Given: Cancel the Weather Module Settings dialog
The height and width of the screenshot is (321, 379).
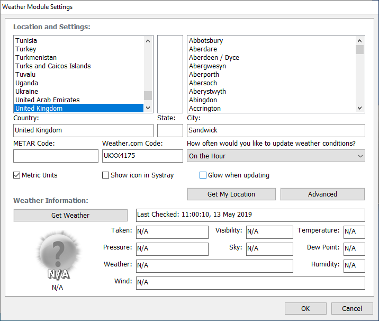Looking at the screenshot, I should (352, 309).
